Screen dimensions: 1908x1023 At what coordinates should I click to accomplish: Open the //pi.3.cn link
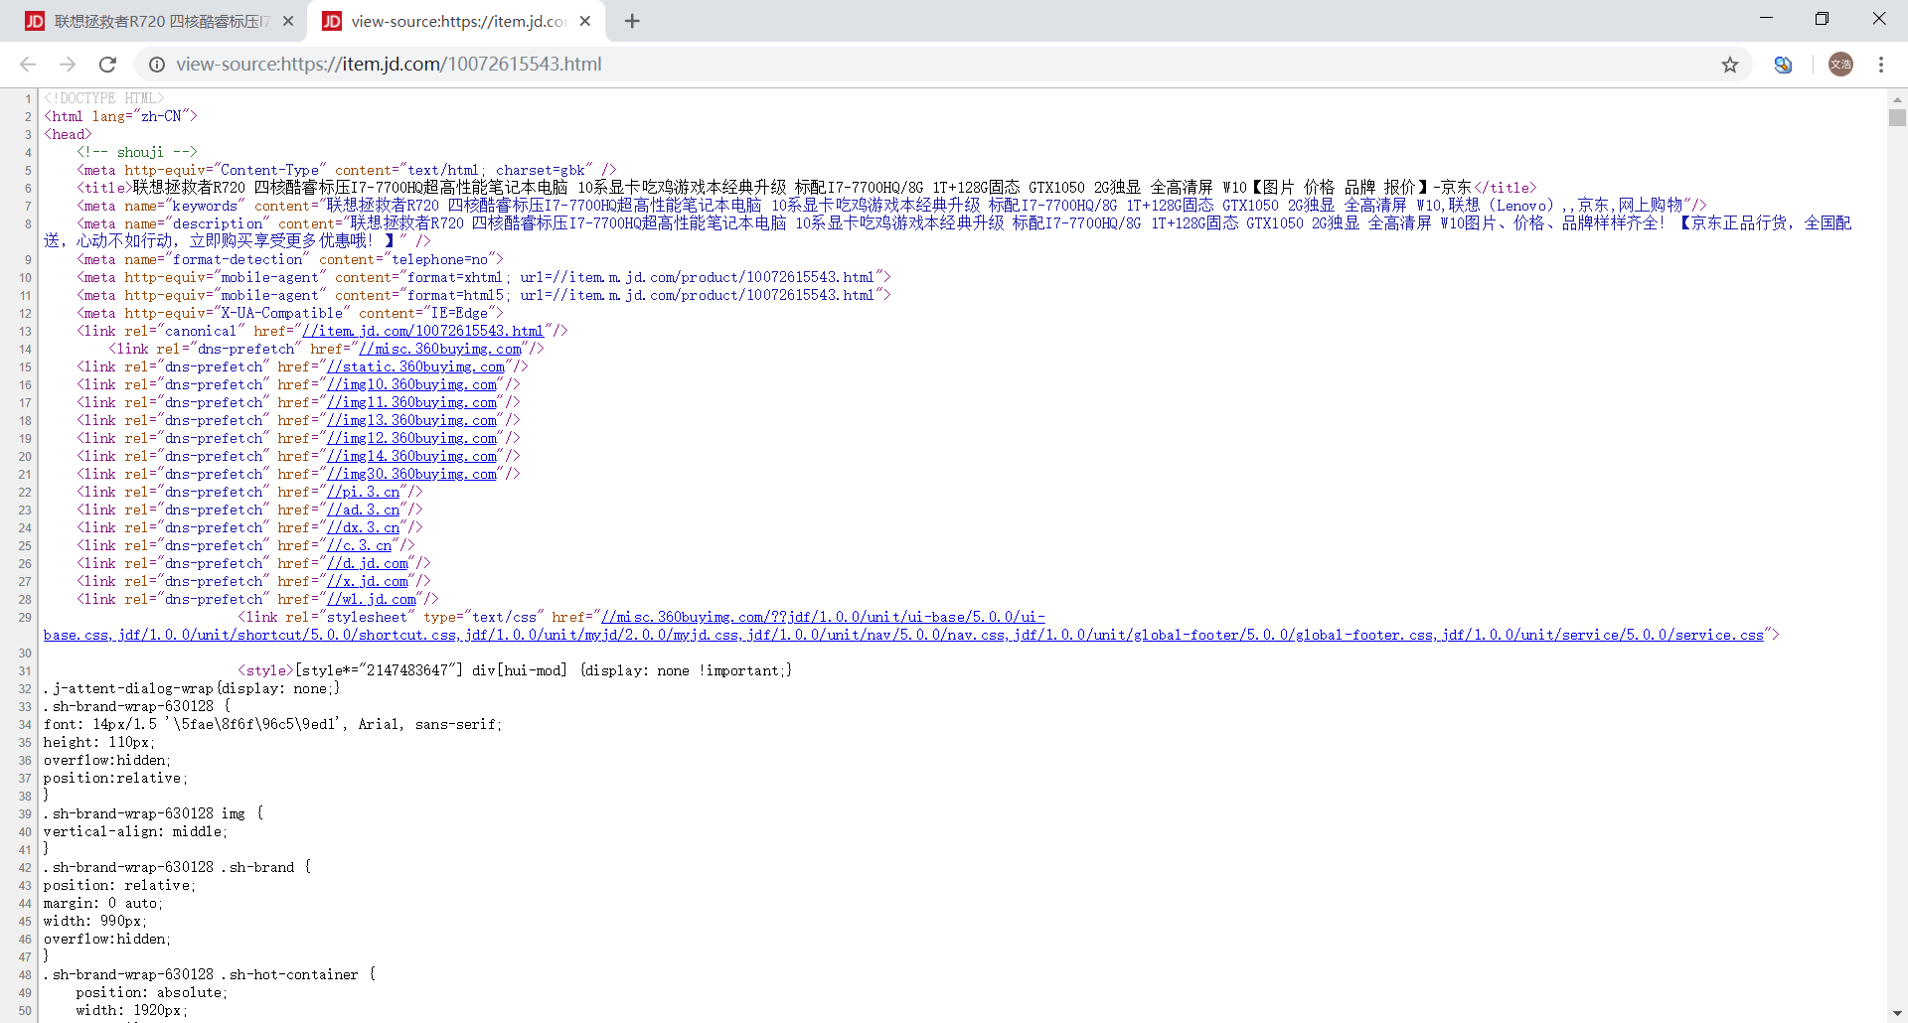[x=364, y=492]
